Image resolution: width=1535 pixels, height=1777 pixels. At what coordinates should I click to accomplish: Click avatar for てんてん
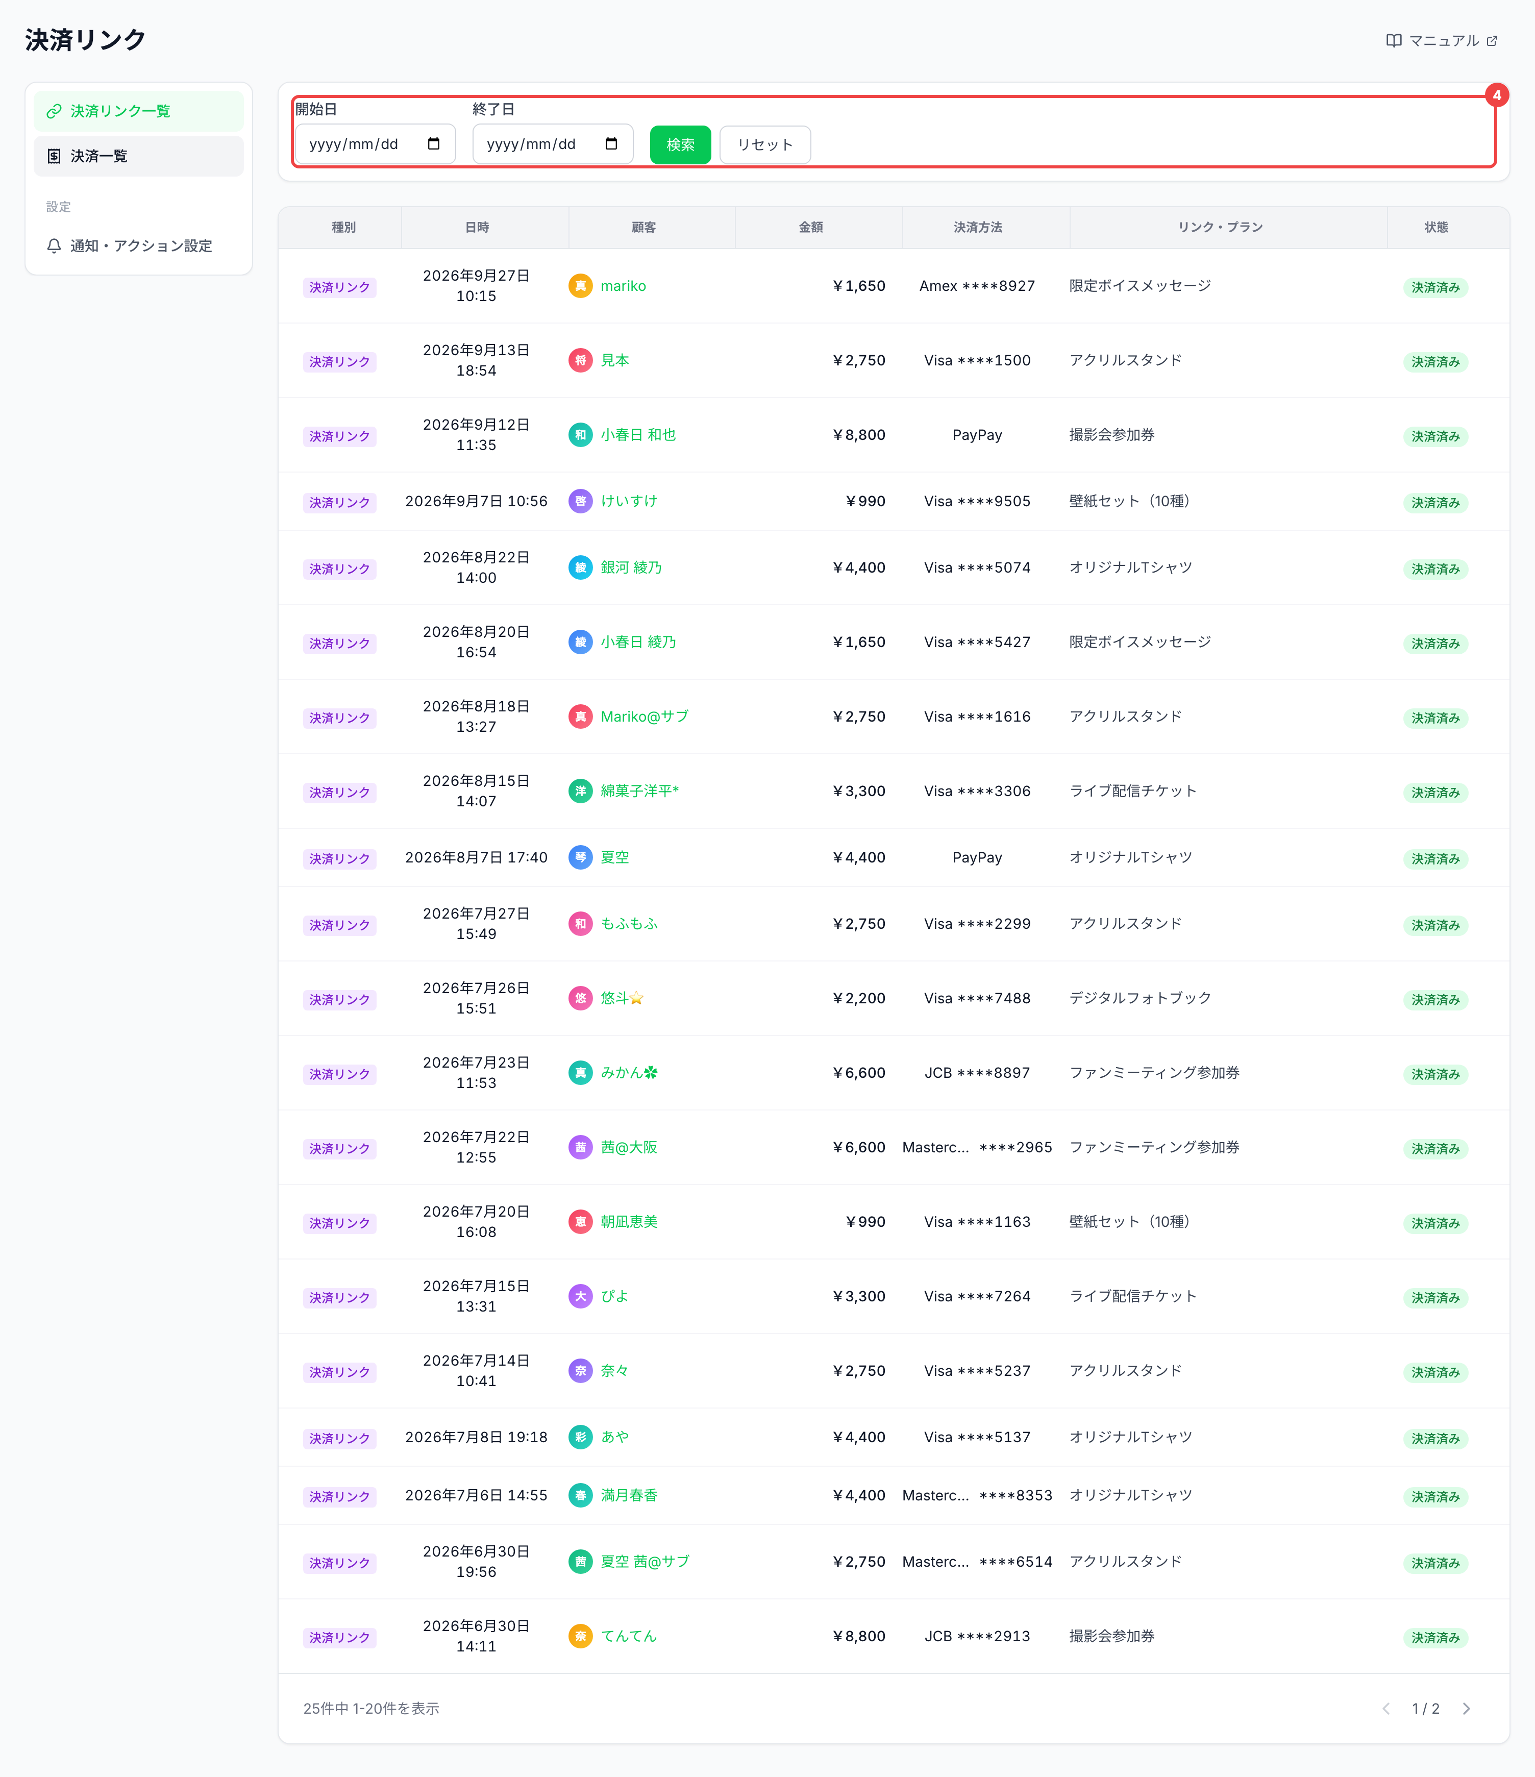point(581,1636)
